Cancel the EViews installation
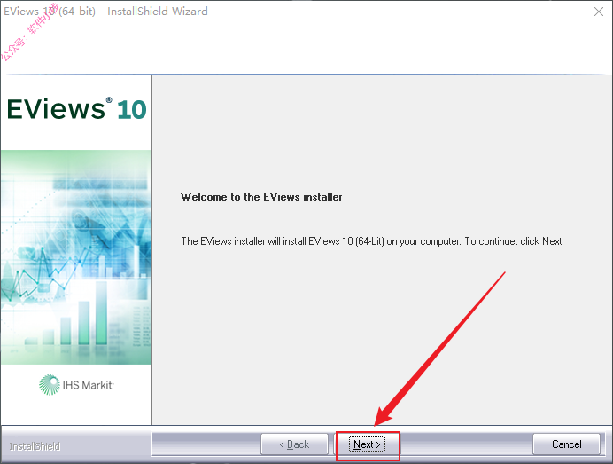Viewport: 613px width, 464px height. [566, 444]
